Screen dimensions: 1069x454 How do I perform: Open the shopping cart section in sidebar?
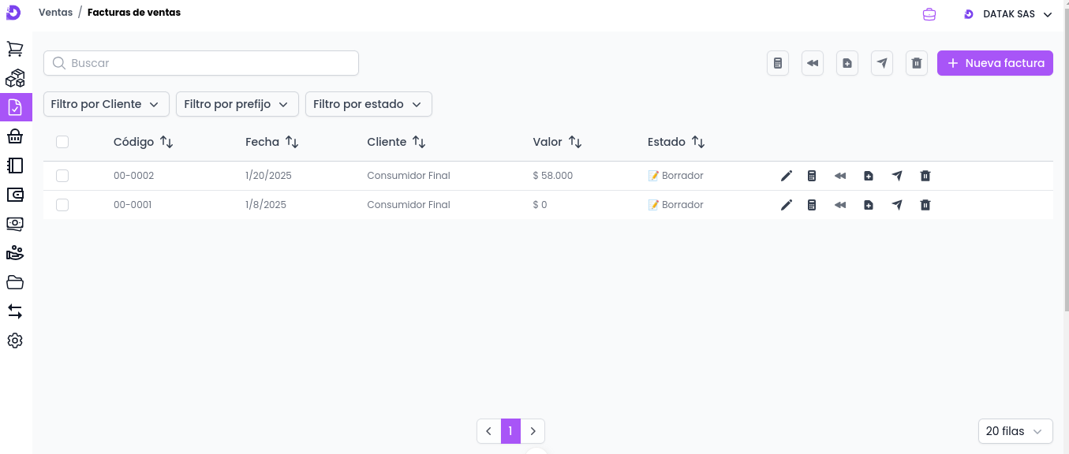point(15,49)
